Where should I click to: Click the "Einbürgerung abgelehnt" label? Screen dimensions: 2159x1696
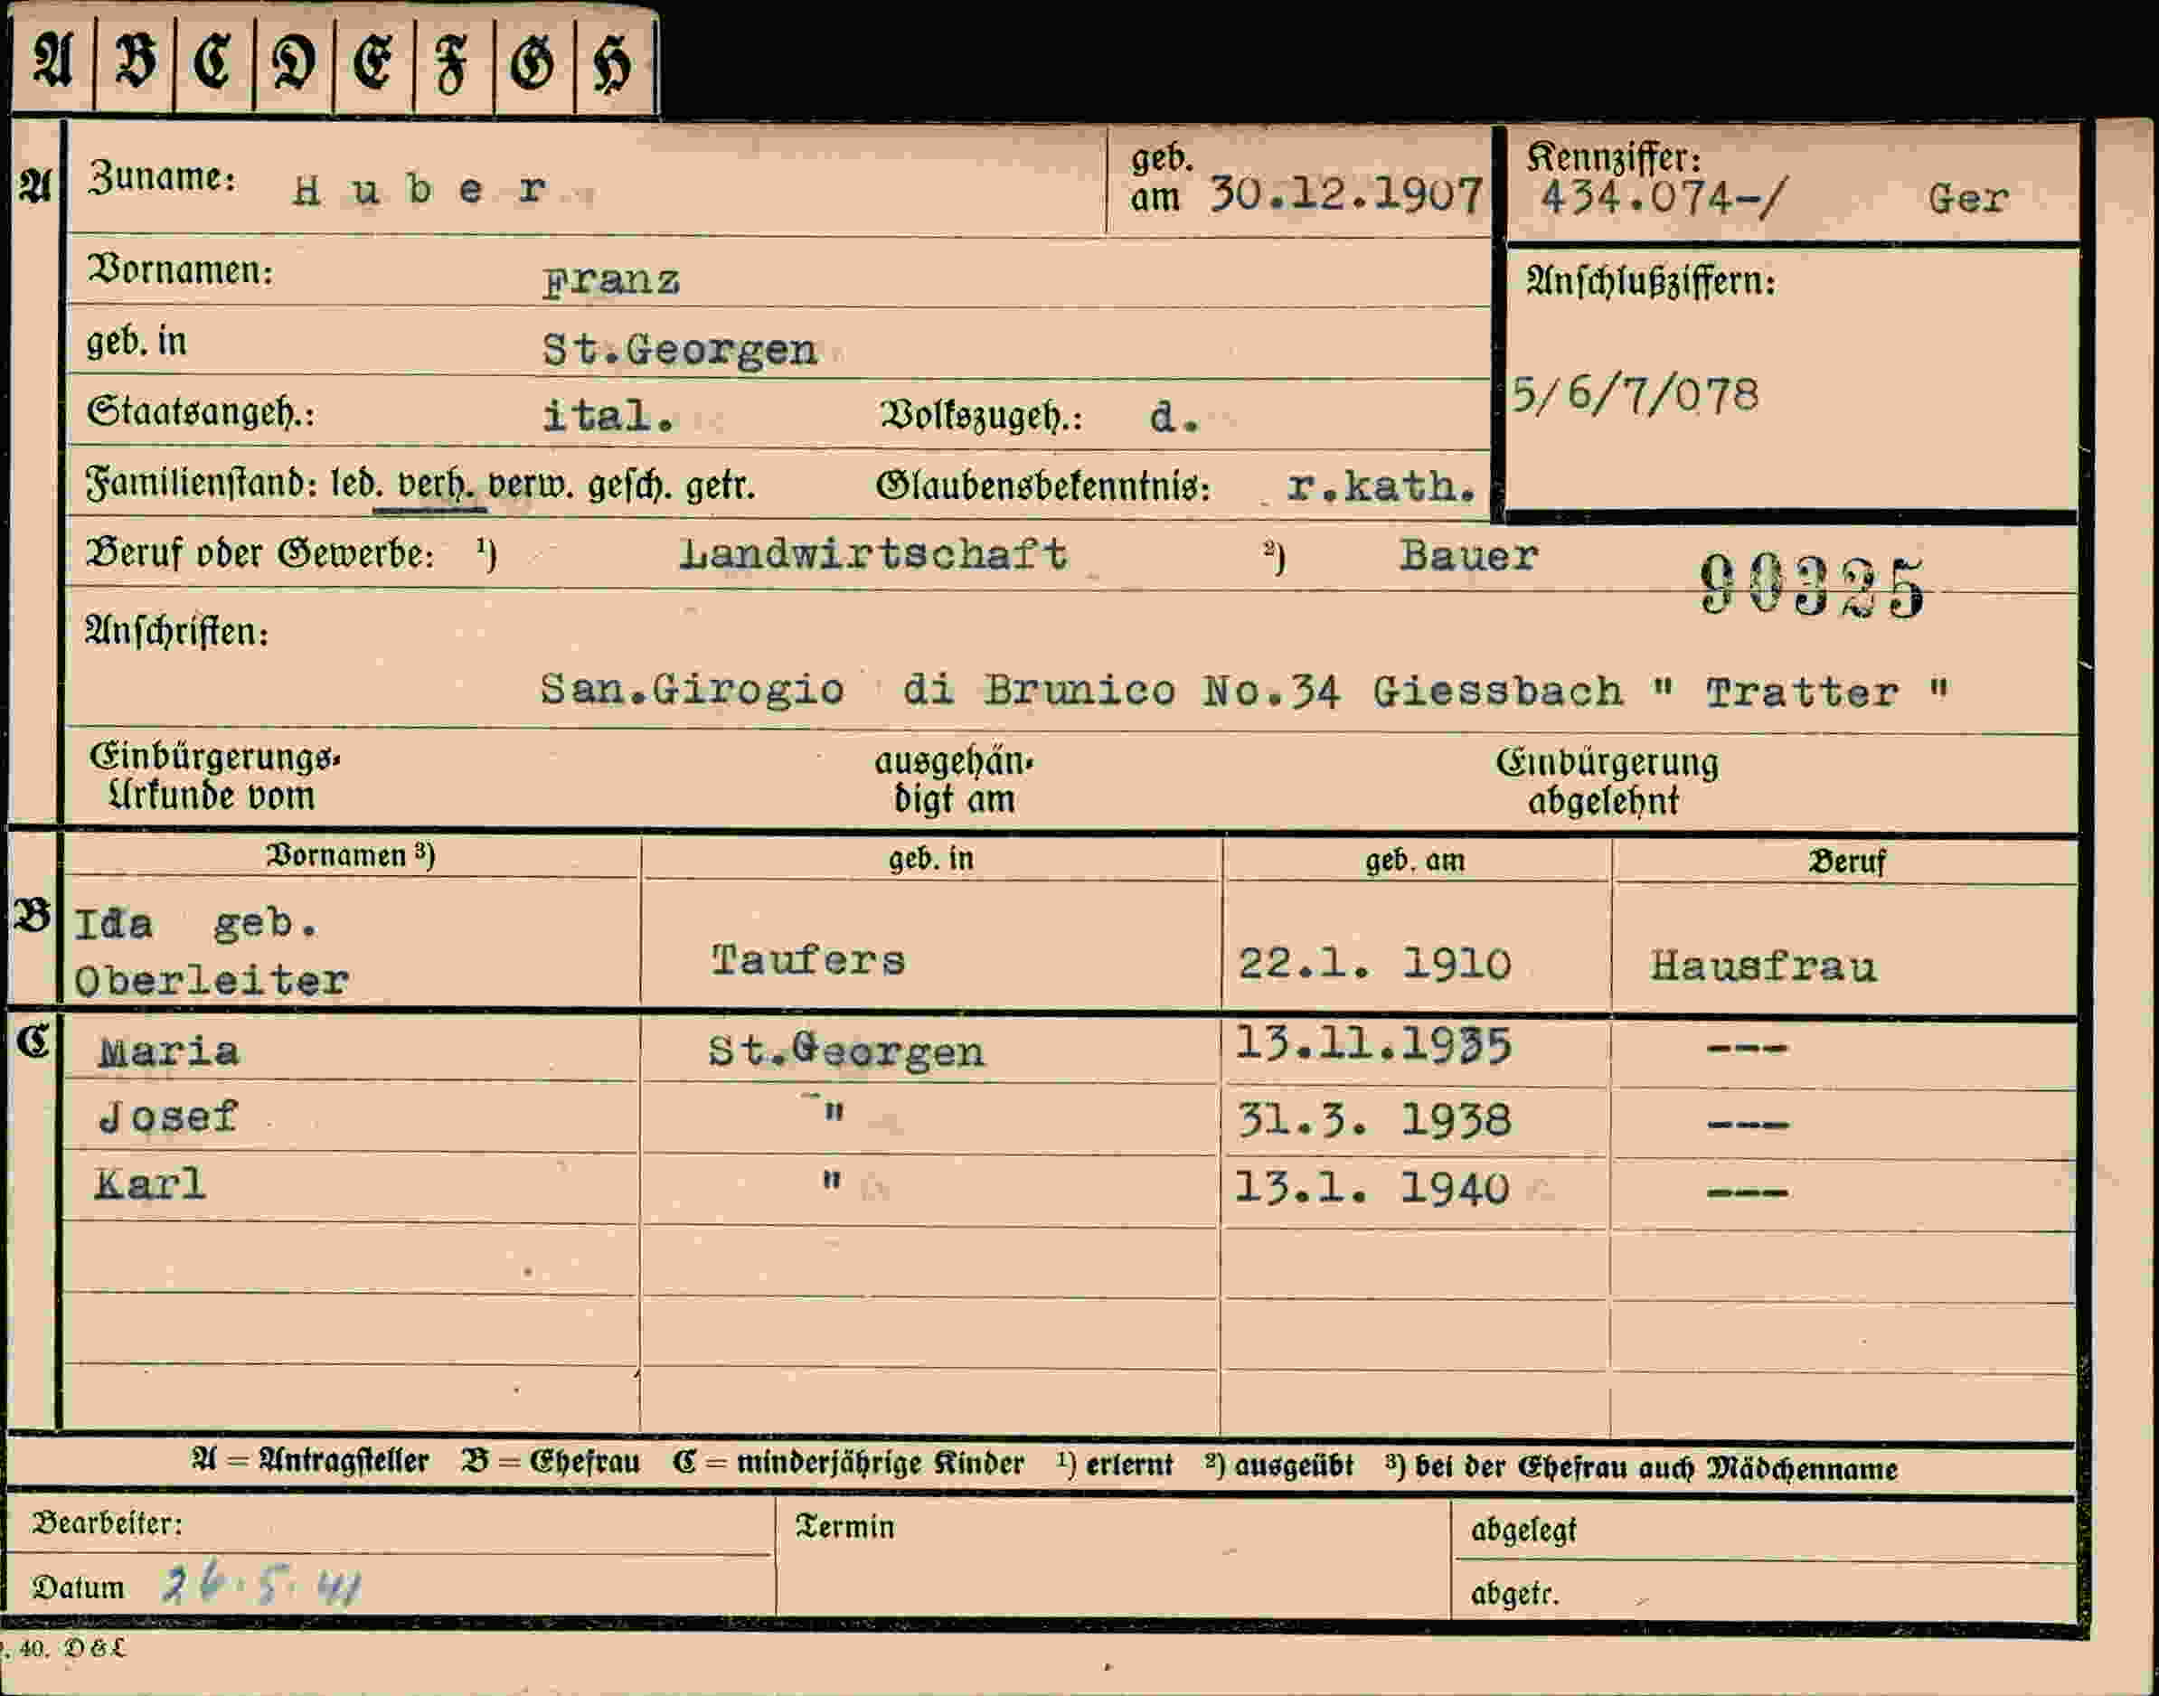(x=1607, y=781)
